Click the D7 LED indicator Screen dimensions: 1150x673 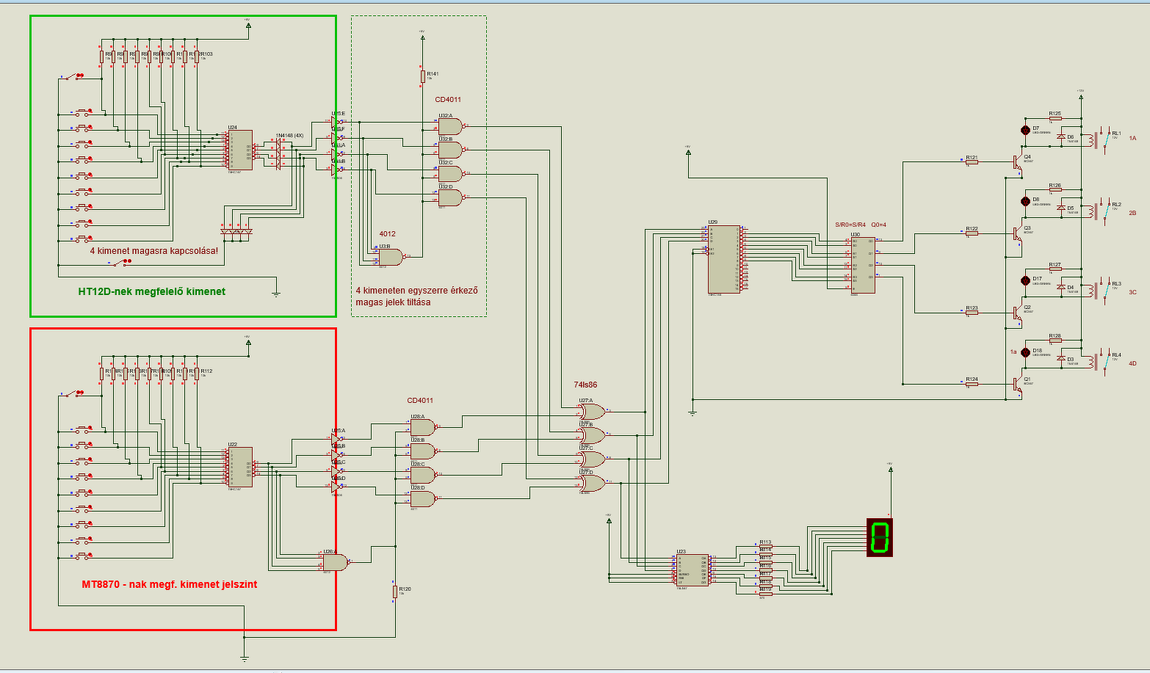pyautogui.click(x=1026, y=130)
